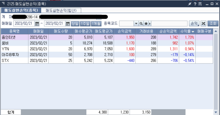Click the 매수평균가 column header

tap(83, 31)
